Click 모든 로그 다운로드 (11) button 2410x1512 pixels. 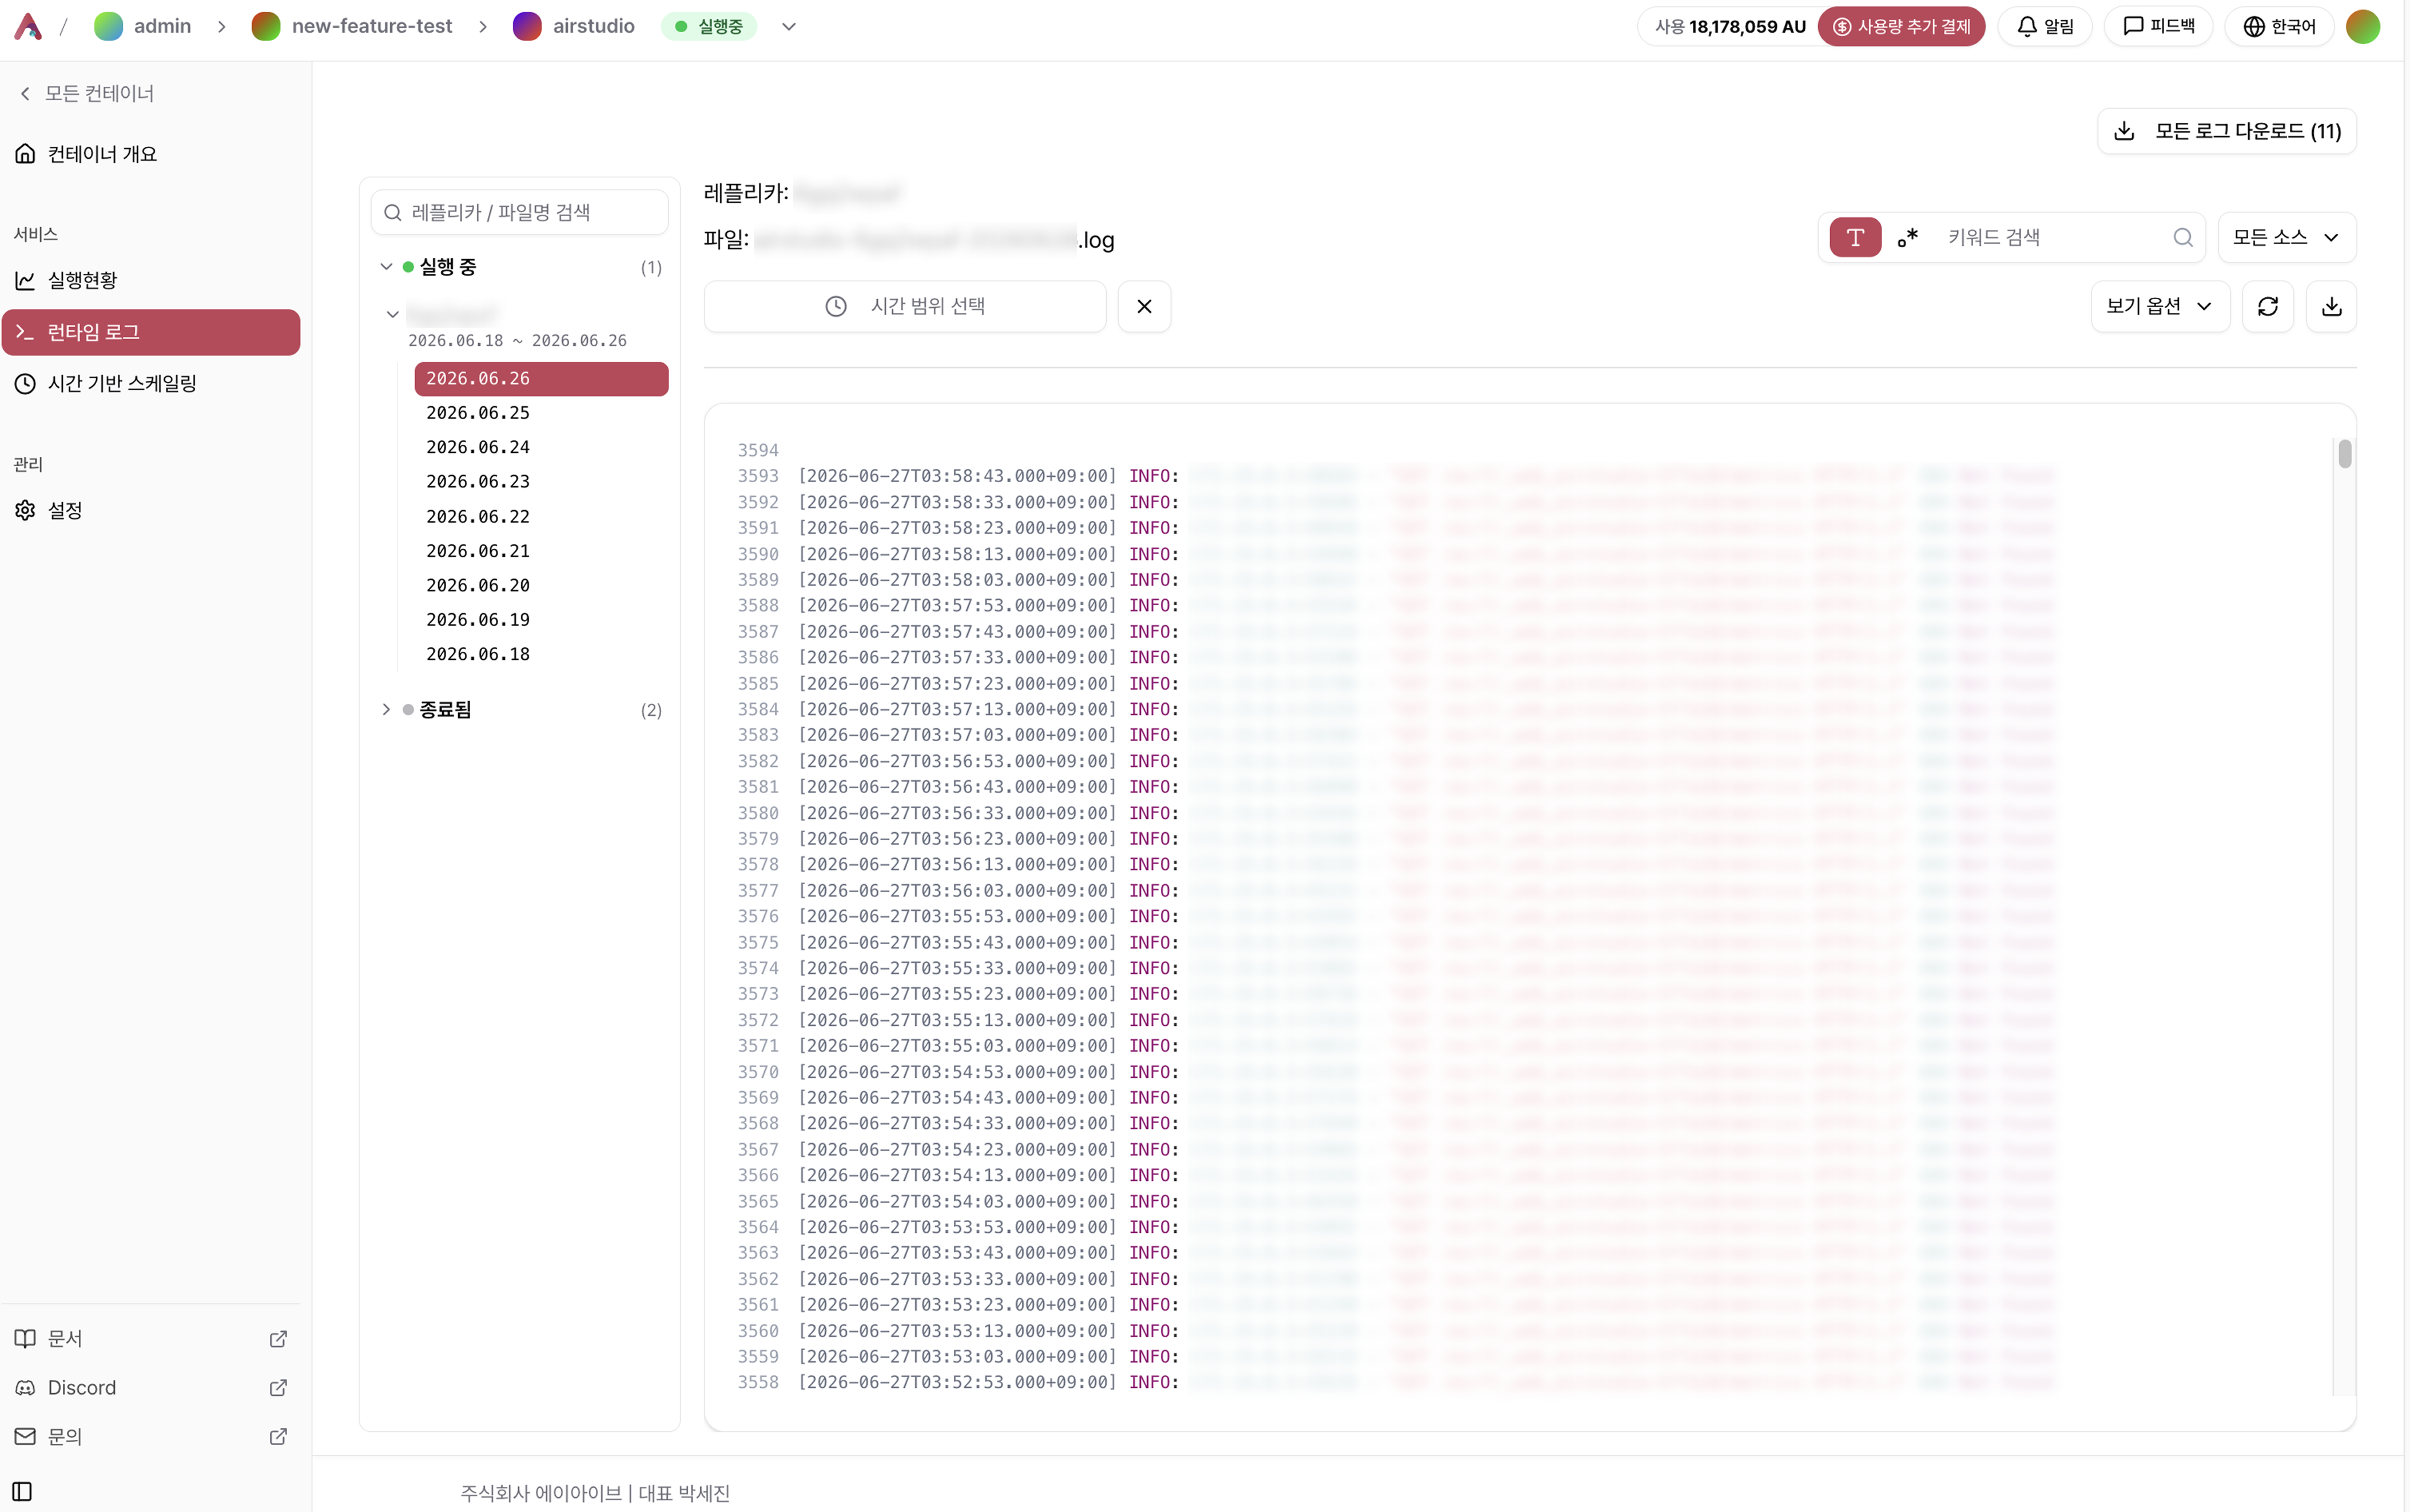2226,131
